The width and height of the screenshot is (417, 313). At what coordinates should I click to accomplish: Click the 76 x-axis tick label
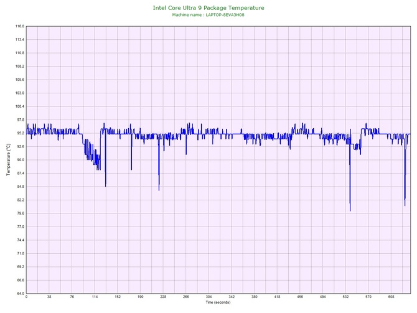tap(72, 297)
